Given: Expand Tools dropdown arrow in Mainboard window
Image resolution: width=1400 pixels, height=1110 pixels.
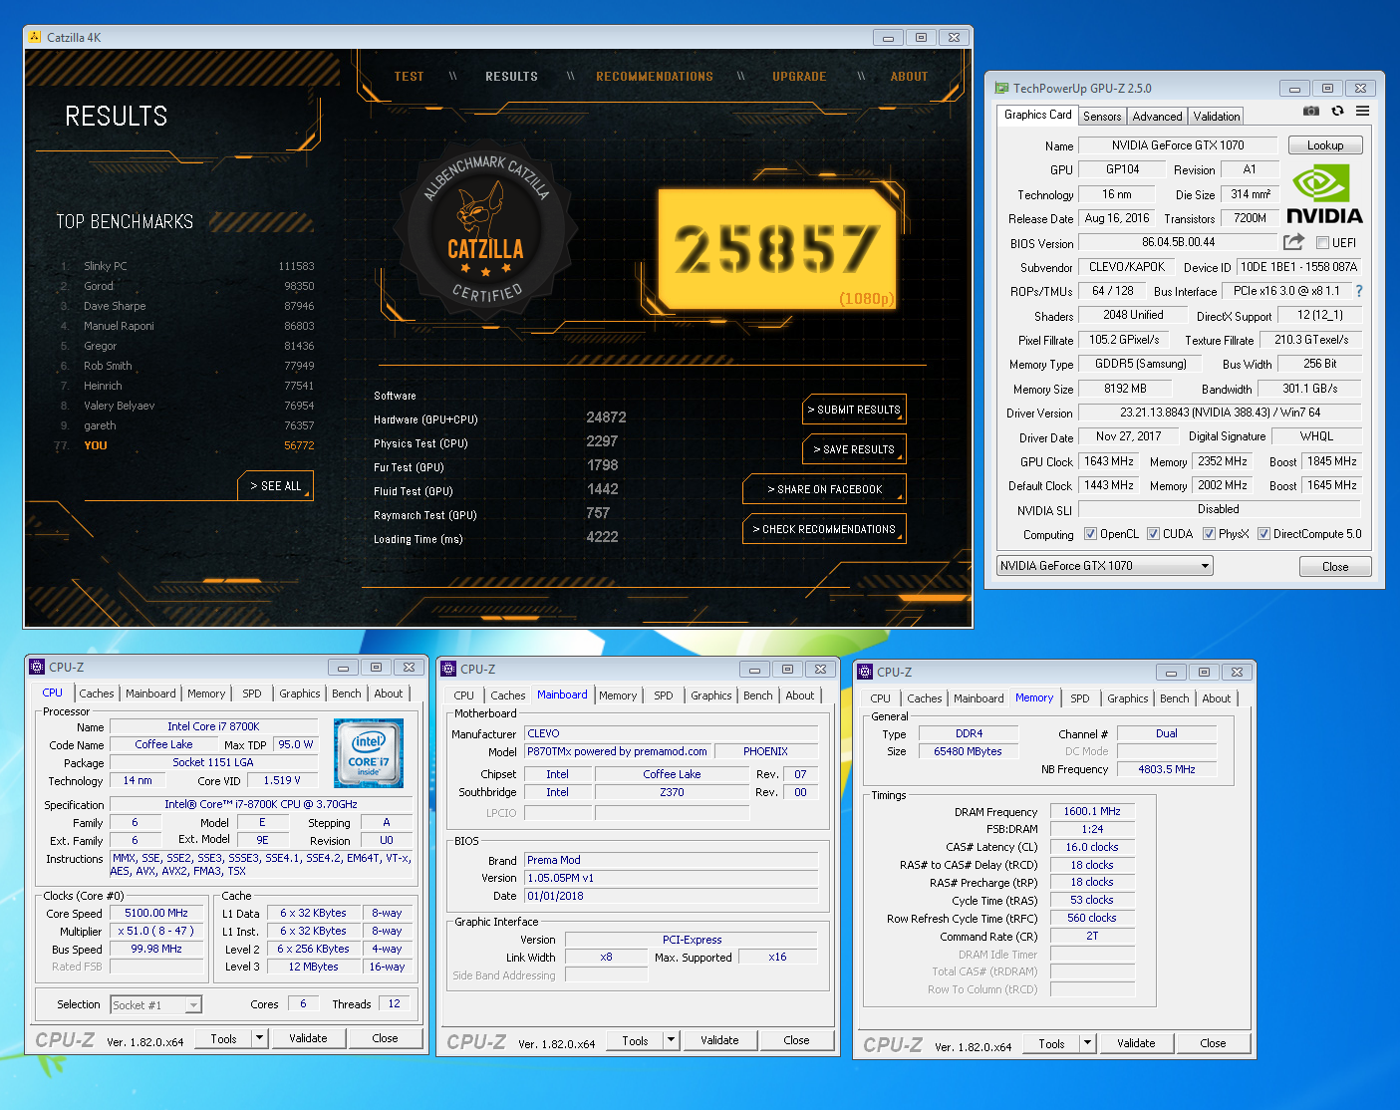Looking at the screenshot, I should 671,1040.
